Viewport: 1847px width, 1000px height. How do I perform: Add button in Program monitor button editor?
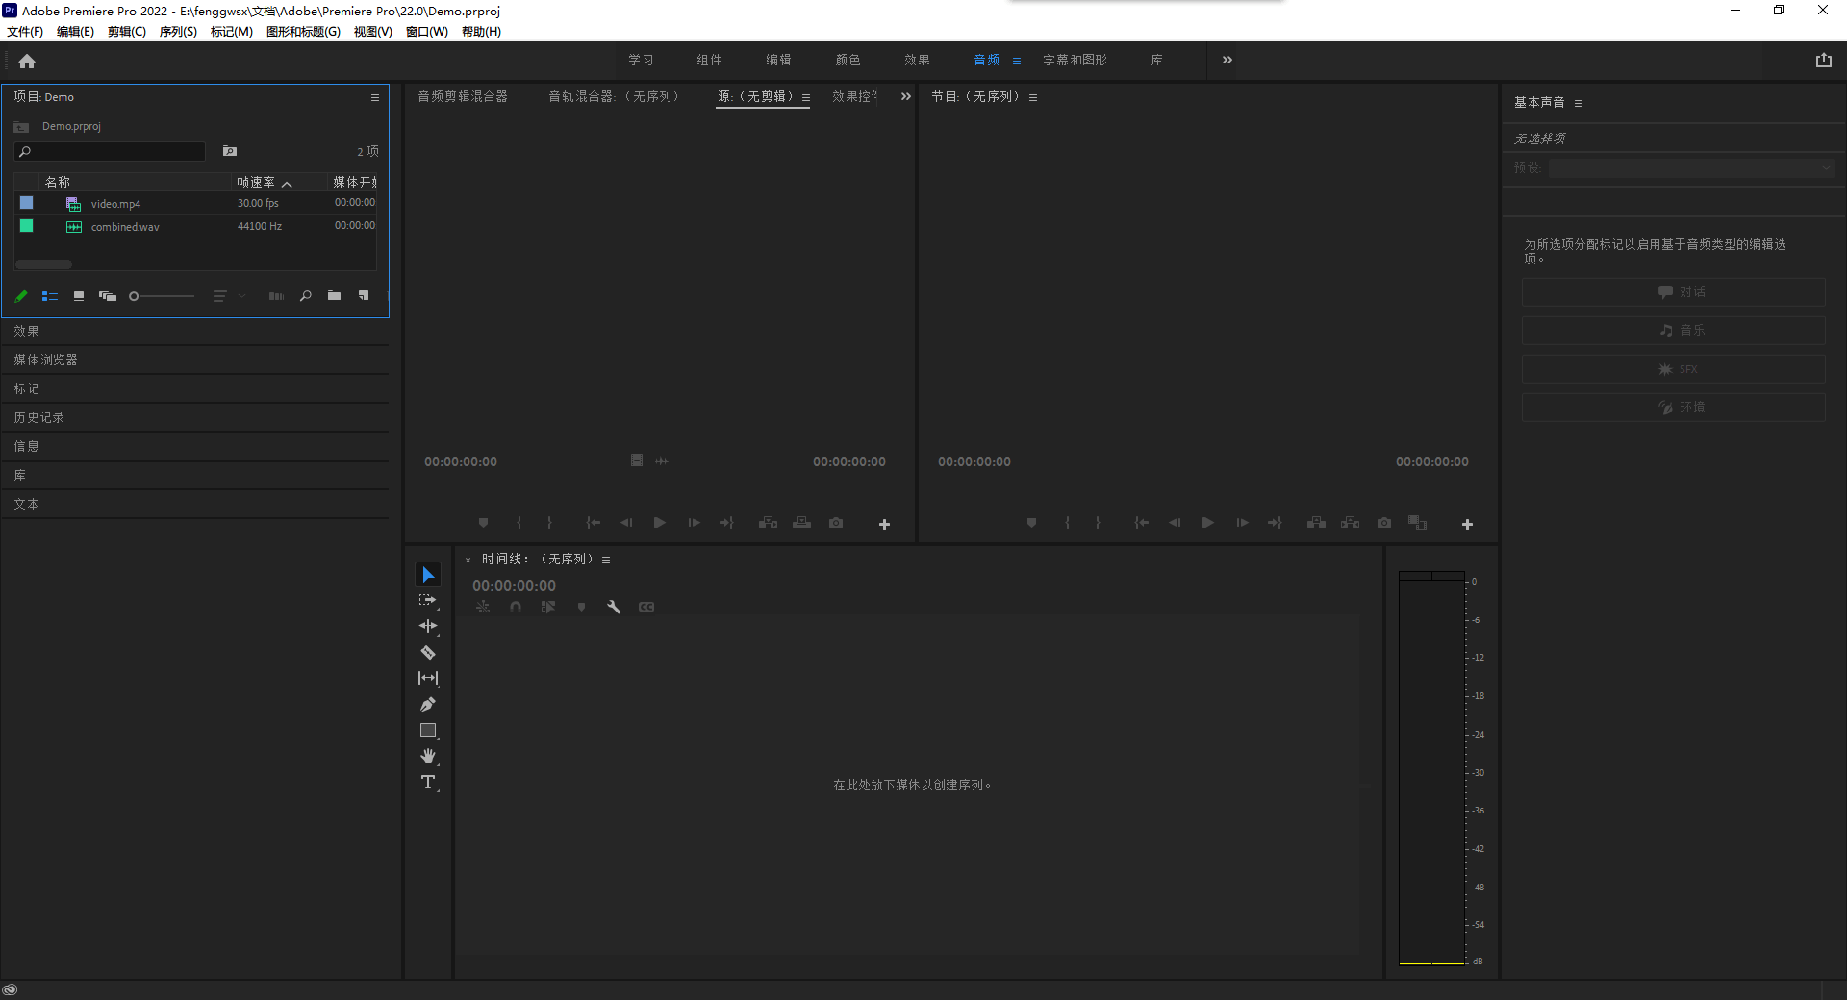pyautogui.click(x=1467, y=524)
